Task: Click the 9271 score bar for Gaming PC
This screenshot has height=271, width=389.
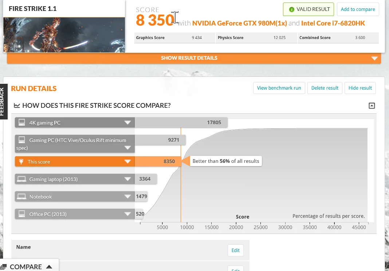Action: [x=160, y=140]
